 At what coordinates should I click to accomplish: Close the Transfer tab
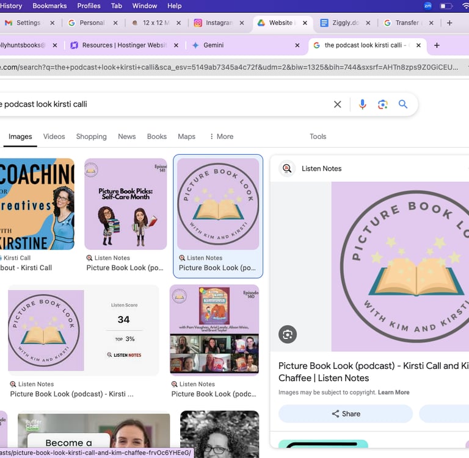coord(431,23)
